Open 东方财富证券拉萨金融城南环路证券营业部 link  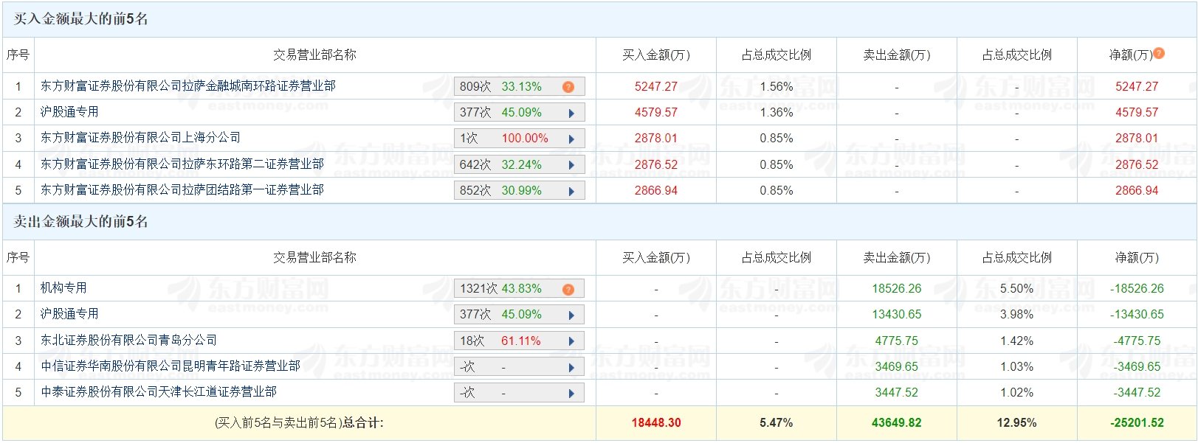tap(188, 86)
